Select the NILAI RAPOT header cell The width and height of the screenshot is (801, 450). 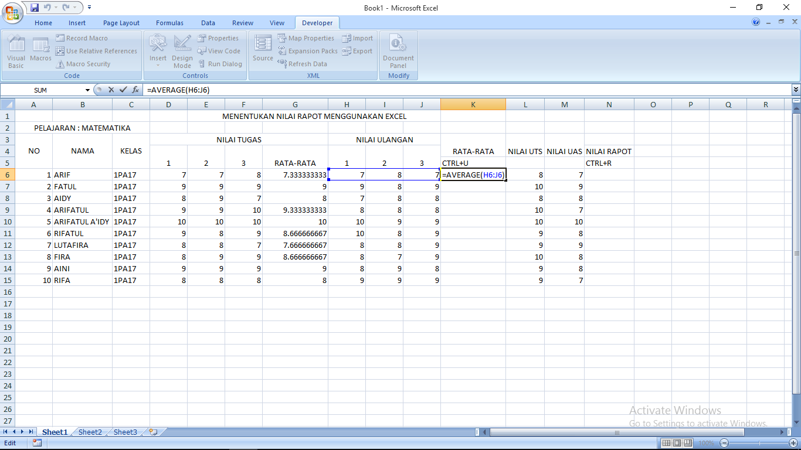coord(609,151)
